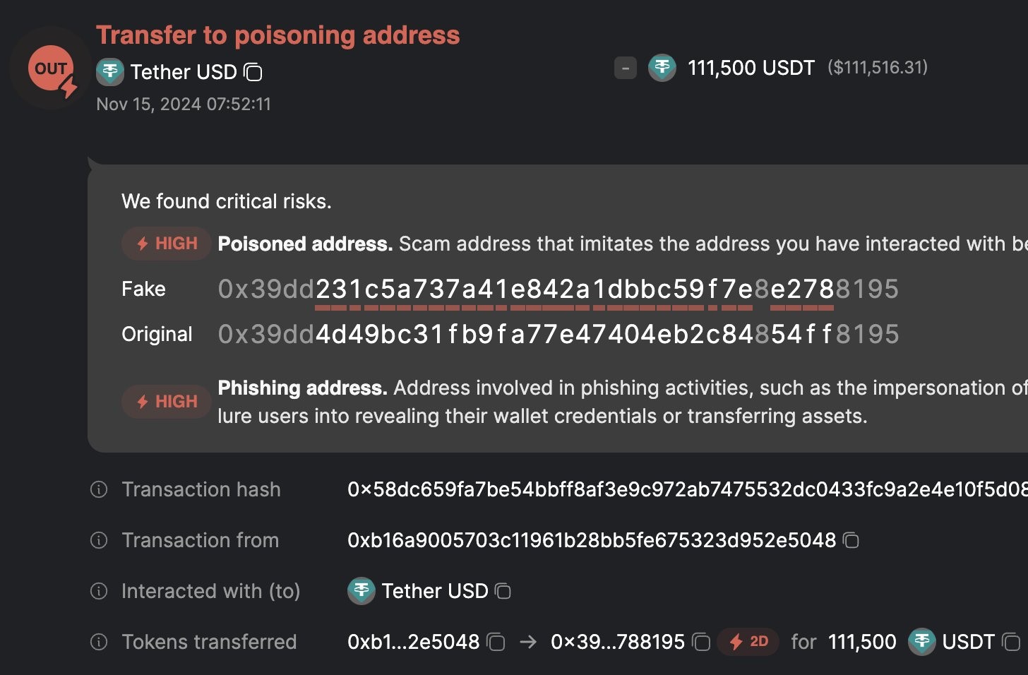Image resolution: width=1028 pixels, height=675 pixels.
Task: Copy the USDT token in Tokens transferred
Action: pos(1012,643)
